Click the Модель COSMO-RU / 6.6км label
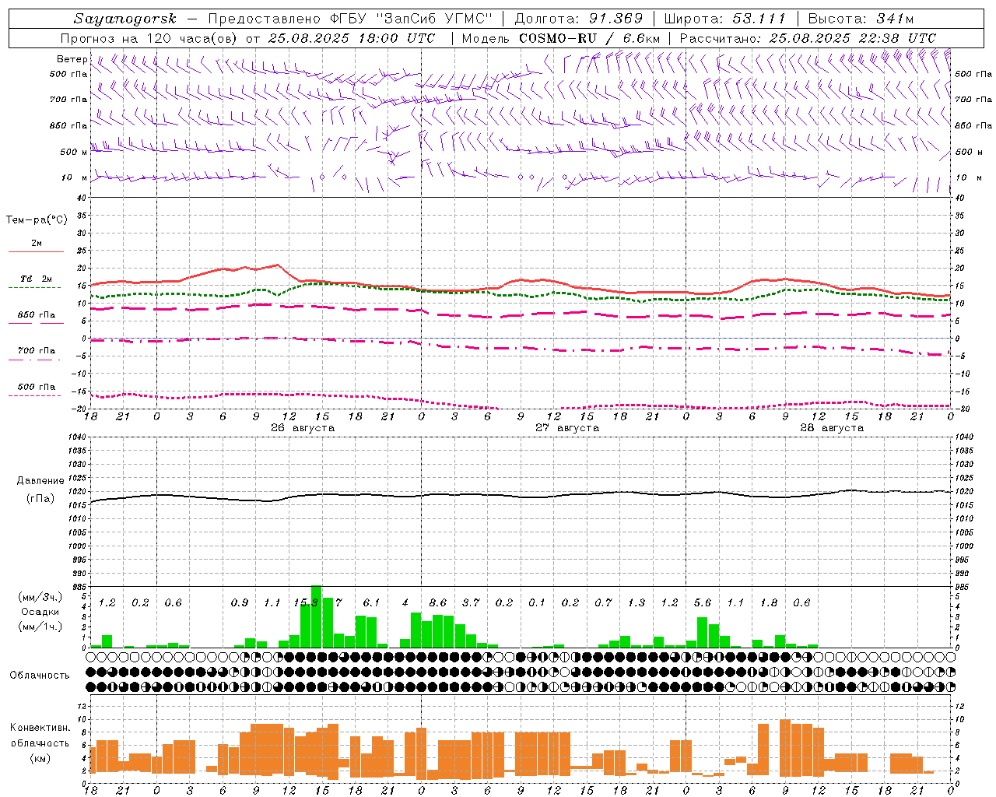 point(560,38)
